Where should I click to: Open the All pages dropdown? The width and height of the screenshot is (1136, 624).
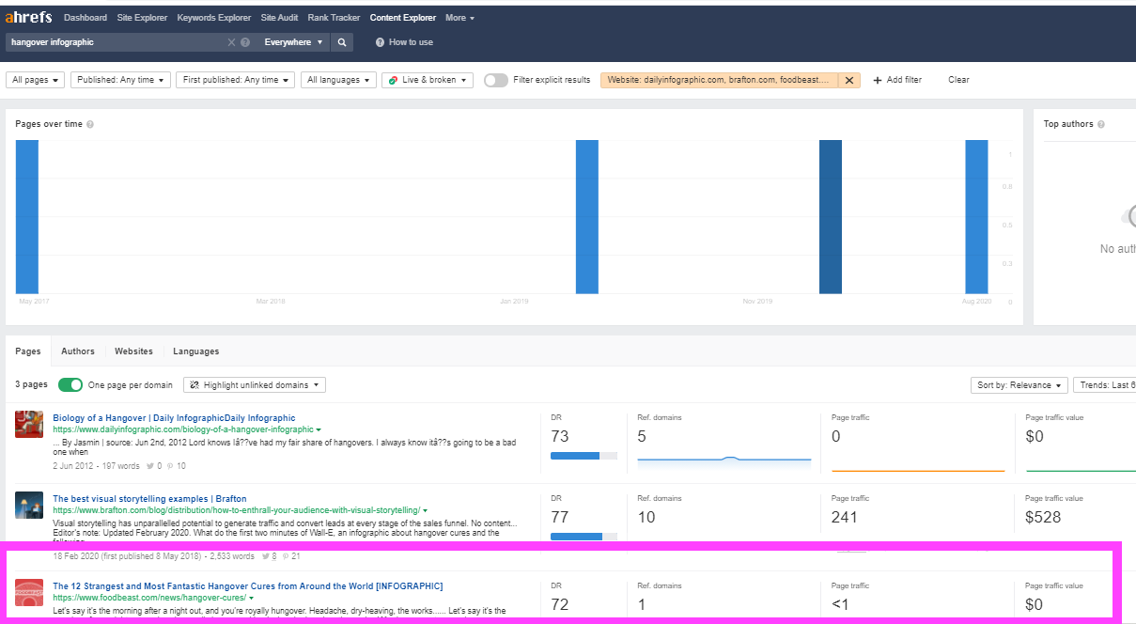pyautogui.click(x=36, y=80)
